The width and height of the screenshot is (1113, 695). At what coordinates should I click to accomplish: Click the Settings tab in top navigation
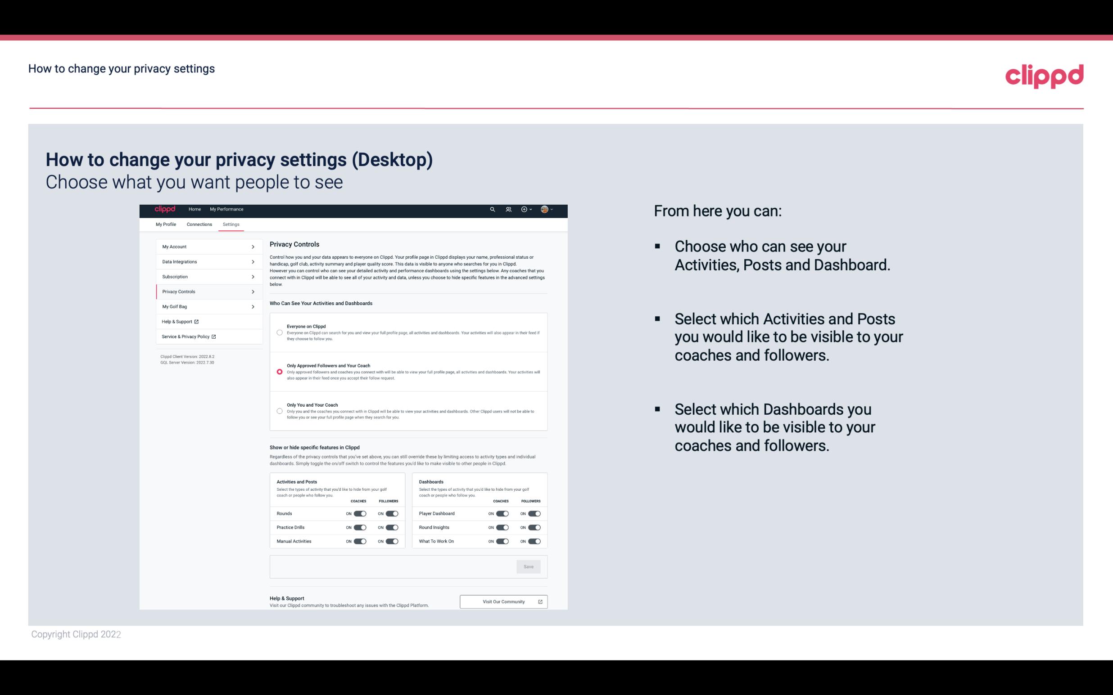(231, 224)
